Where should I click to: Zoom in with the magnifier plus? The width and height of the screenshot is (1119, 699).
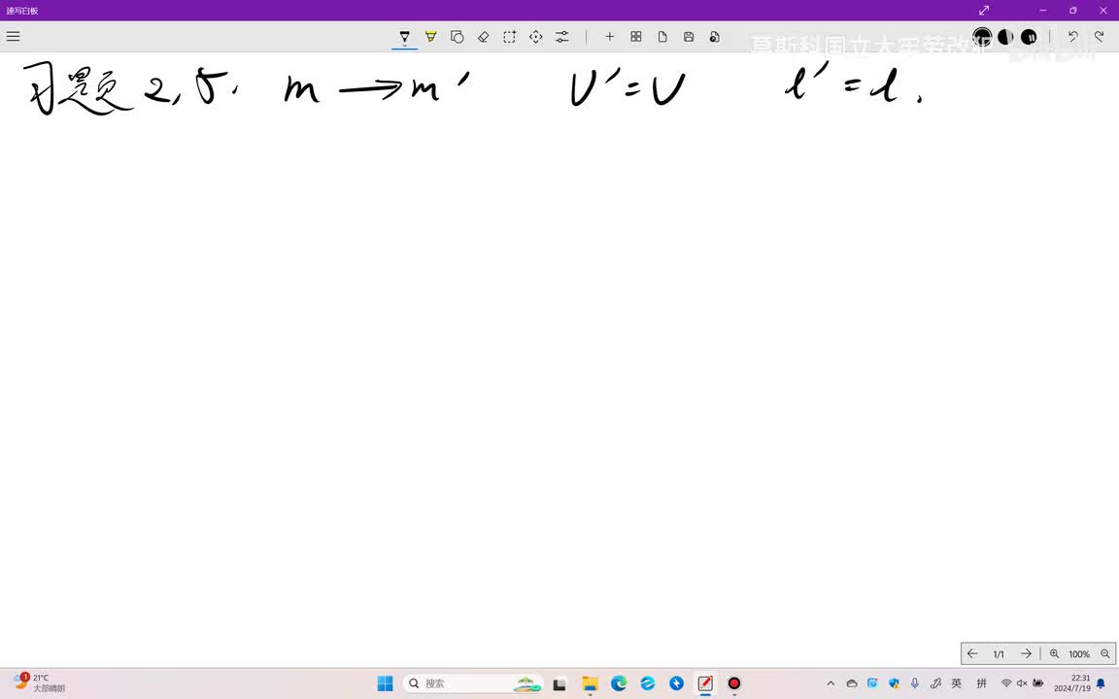coord(1054,653)
